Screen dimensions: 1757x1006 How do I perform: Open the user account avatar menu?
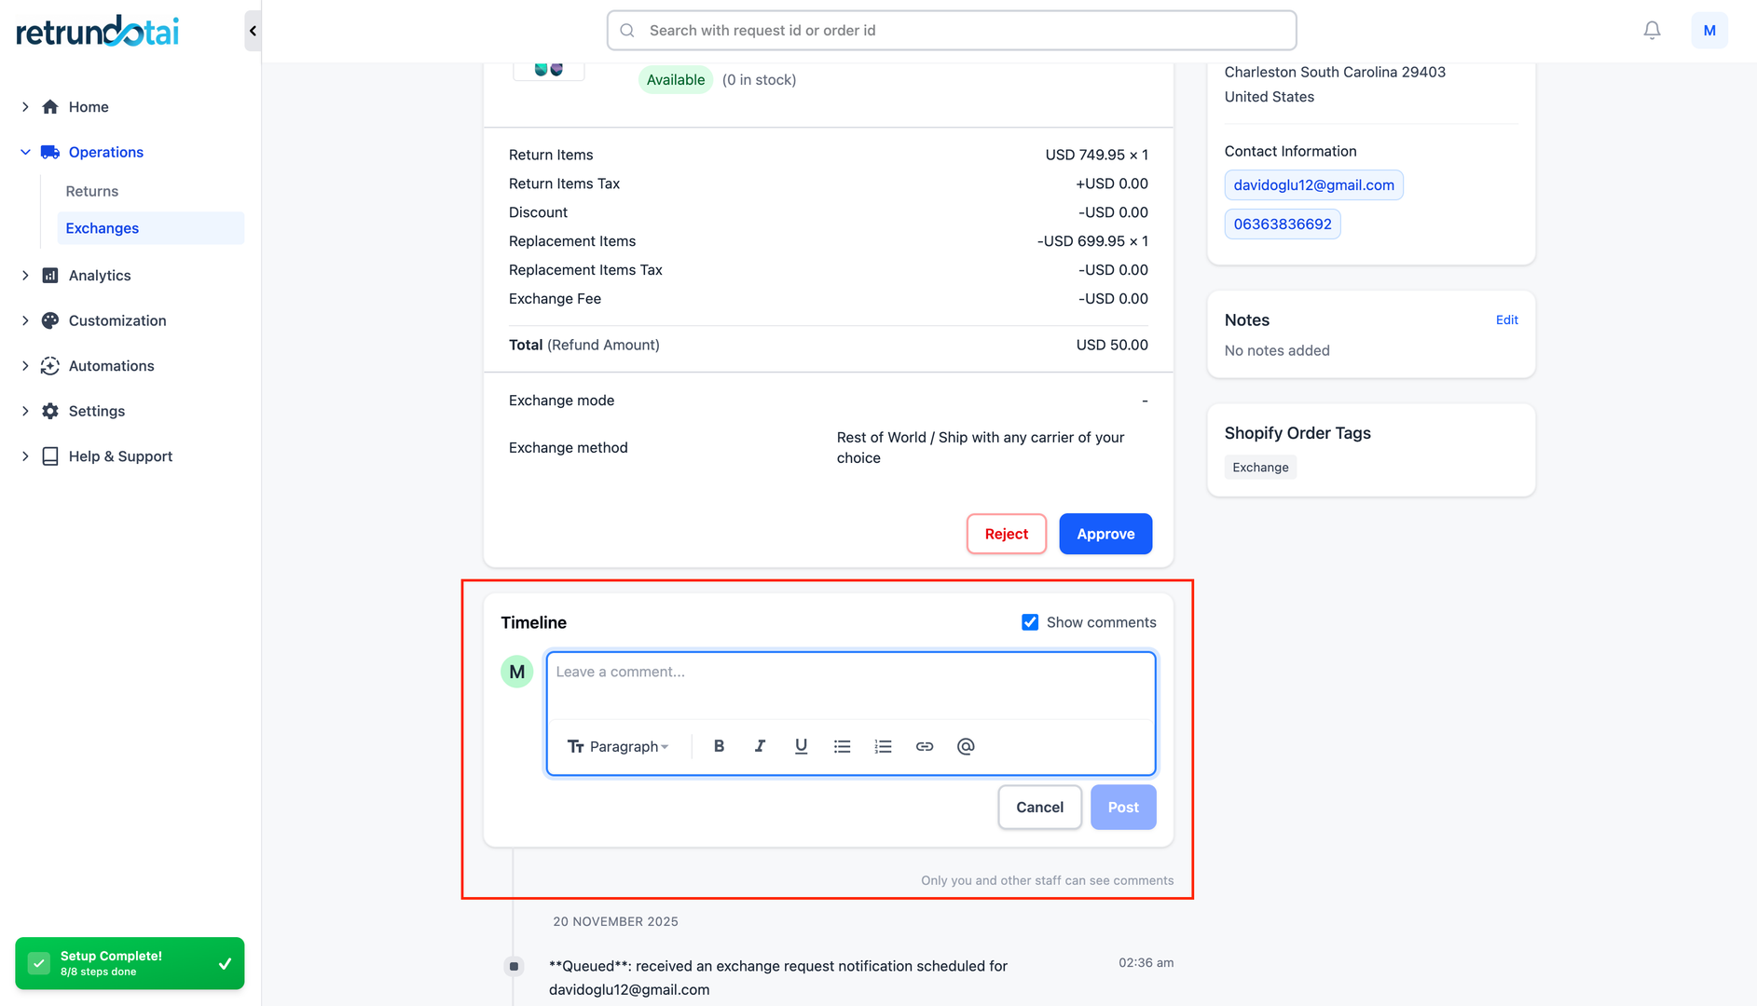coord(1709,30)
